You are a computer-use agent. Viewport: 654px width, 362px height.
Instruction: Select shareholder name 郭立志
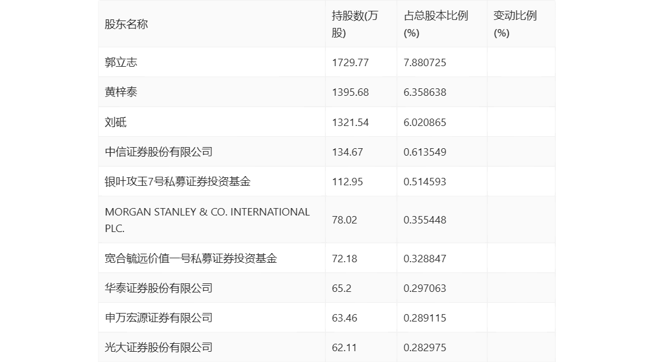click(121, 62)
